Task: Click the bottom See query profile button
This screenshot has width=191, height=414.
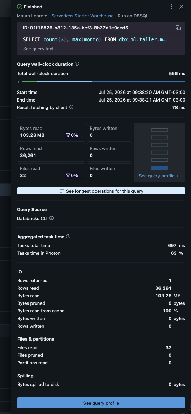Action: [x=101, y=403]
